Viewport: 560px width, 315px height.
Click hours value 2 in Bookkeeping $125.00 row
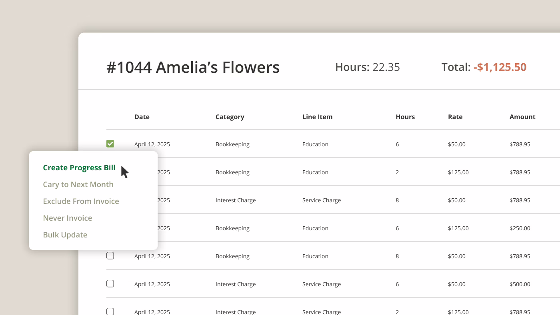[397, 172]
